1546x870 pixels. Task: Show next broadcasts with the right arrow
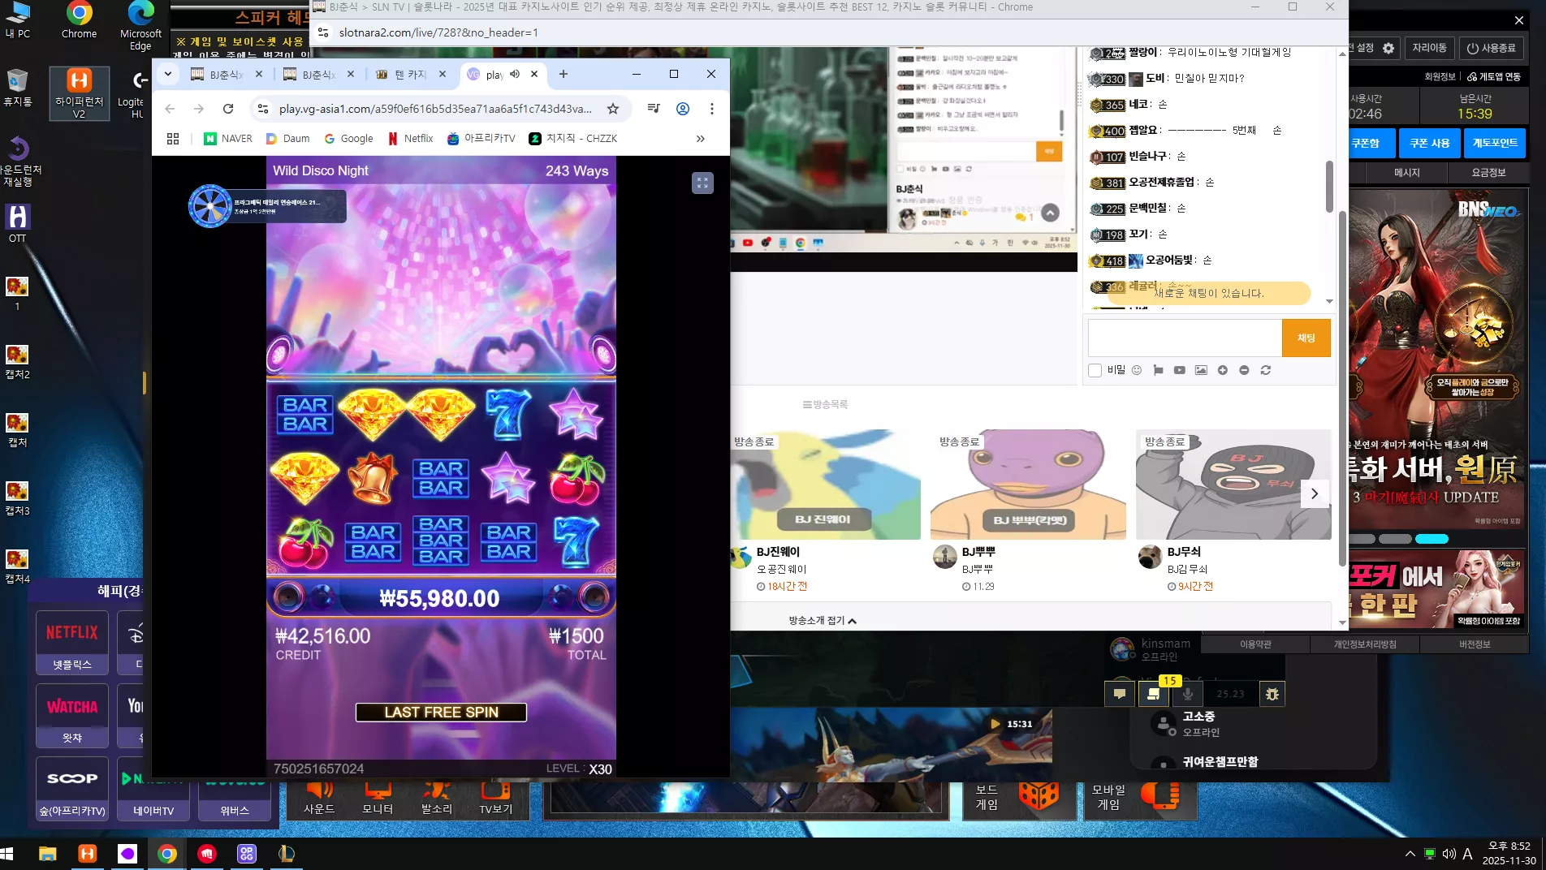tap(1315, 493)
